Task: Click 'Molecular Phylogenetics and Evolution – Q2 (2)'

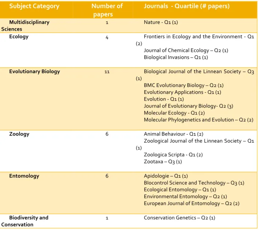Action: coord(198,120)
